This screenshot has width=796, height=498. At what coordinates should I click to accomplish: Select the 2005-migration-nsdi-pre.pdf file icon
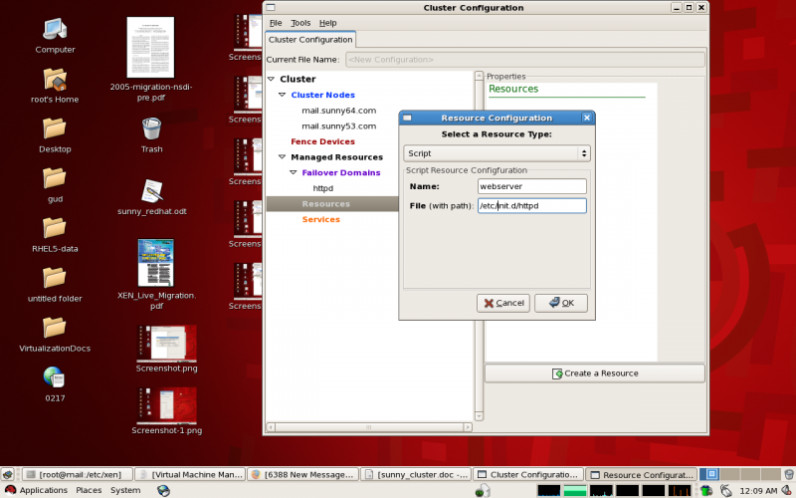point(150,47)
